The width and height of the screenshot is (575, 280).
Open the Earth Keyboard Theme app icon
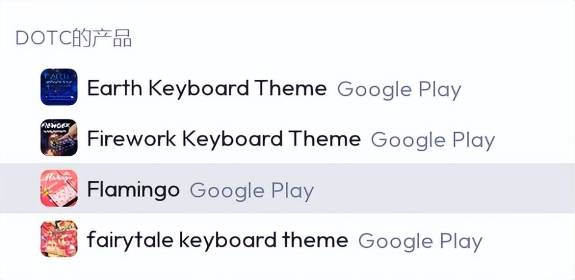pos(59,87)
